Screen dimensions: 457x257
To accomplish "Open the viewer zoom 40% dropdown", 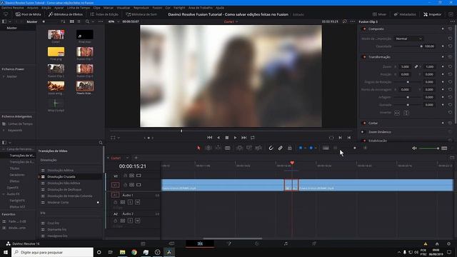I will 114,21.
